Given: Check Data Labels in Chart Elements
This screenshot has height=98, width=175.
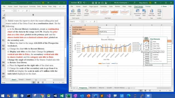Looking at the screenshot, I should coord(151,48).
